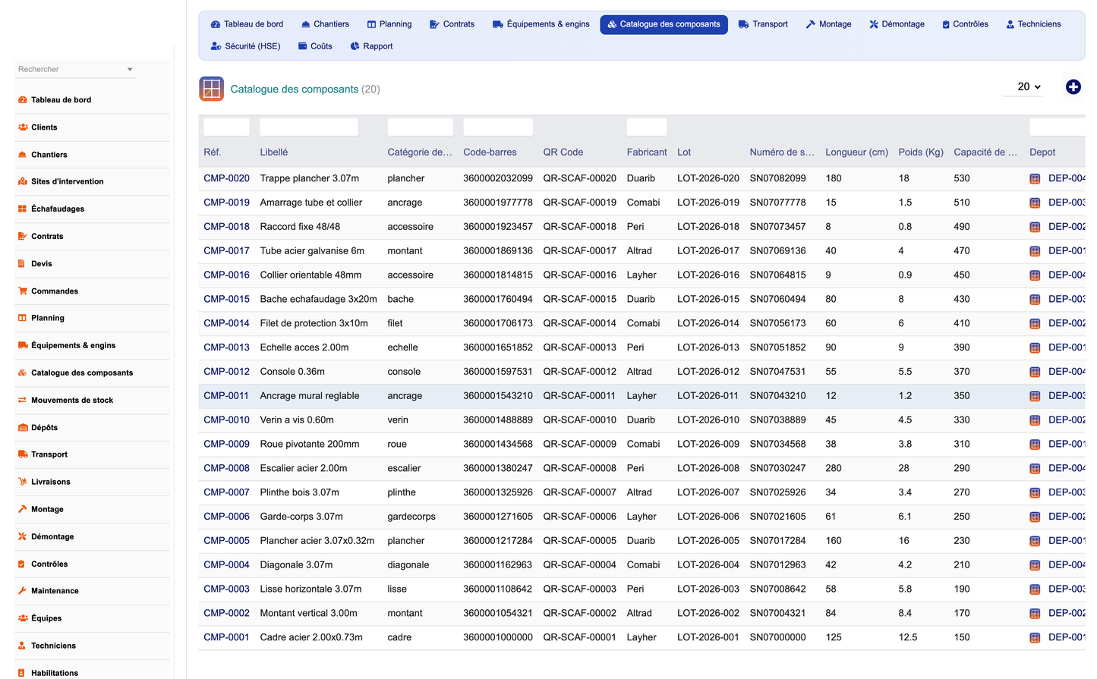Image resolution: width=1097 pixels, height=679 pixels.
Task: Click the add new component plus icon
Action: [1073, 87]
